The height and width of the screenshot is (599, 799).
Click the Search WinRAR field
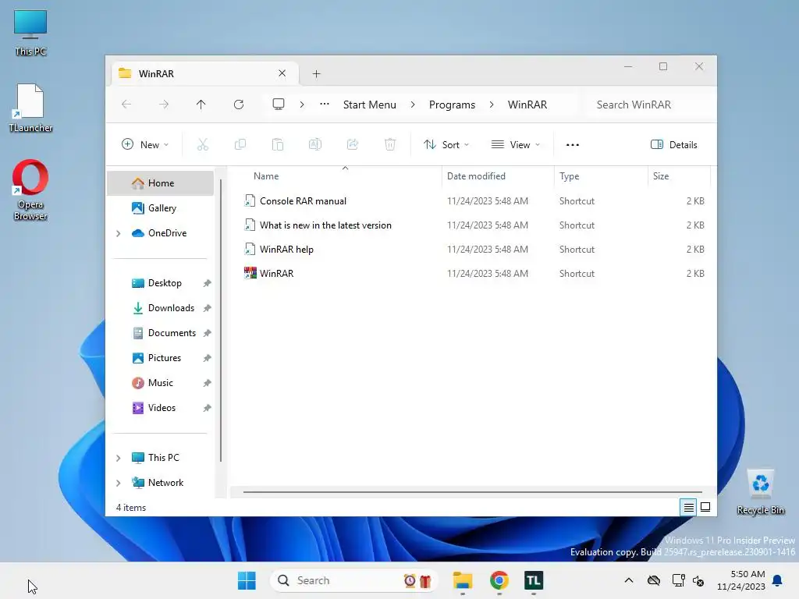click(x=648, y=105)
